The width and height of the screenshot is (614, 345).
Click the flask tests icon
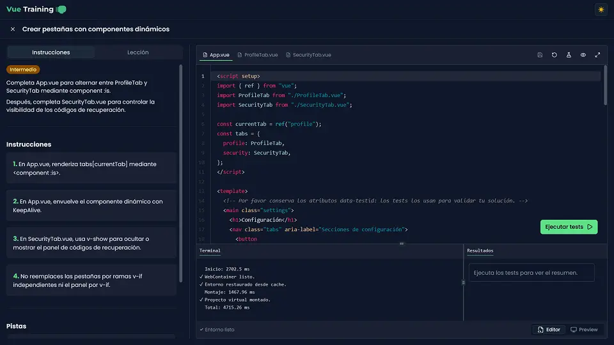coord(569,55)
